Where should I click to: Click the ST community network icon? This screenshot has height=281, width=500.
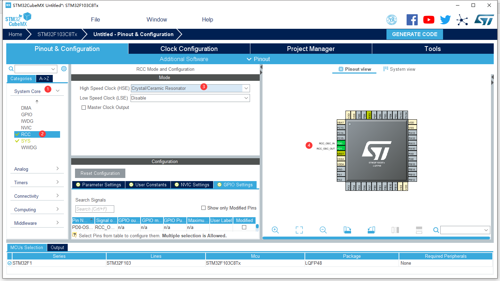[462, 20]
